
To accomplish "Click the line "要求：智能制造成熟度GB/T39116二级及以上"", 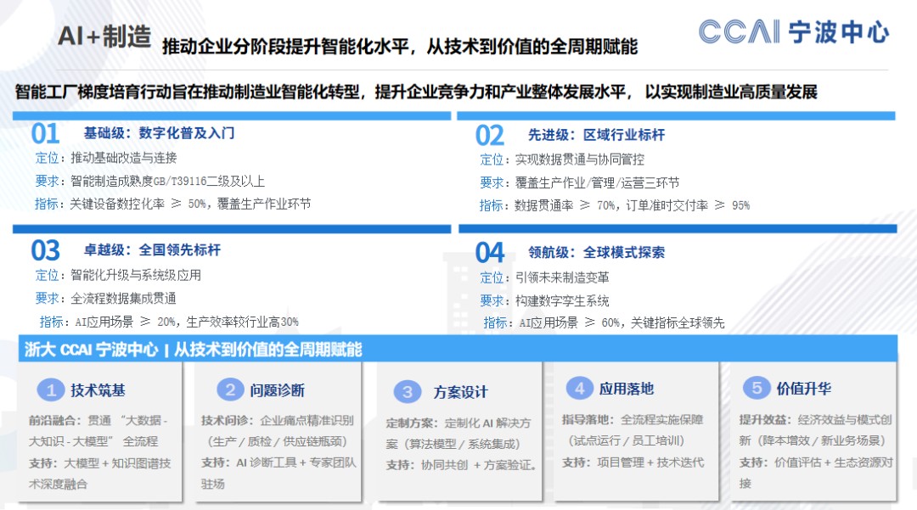I will point(150,181).
